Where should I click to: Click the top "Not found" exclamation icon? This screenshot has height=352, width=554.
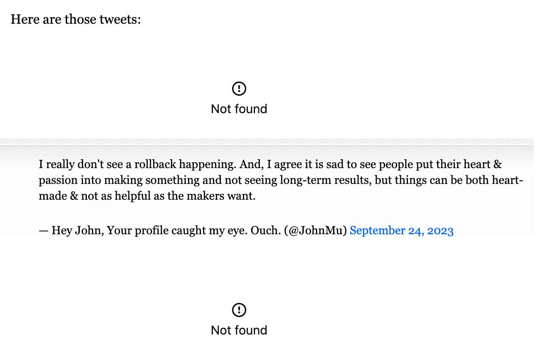pos(239,89)
